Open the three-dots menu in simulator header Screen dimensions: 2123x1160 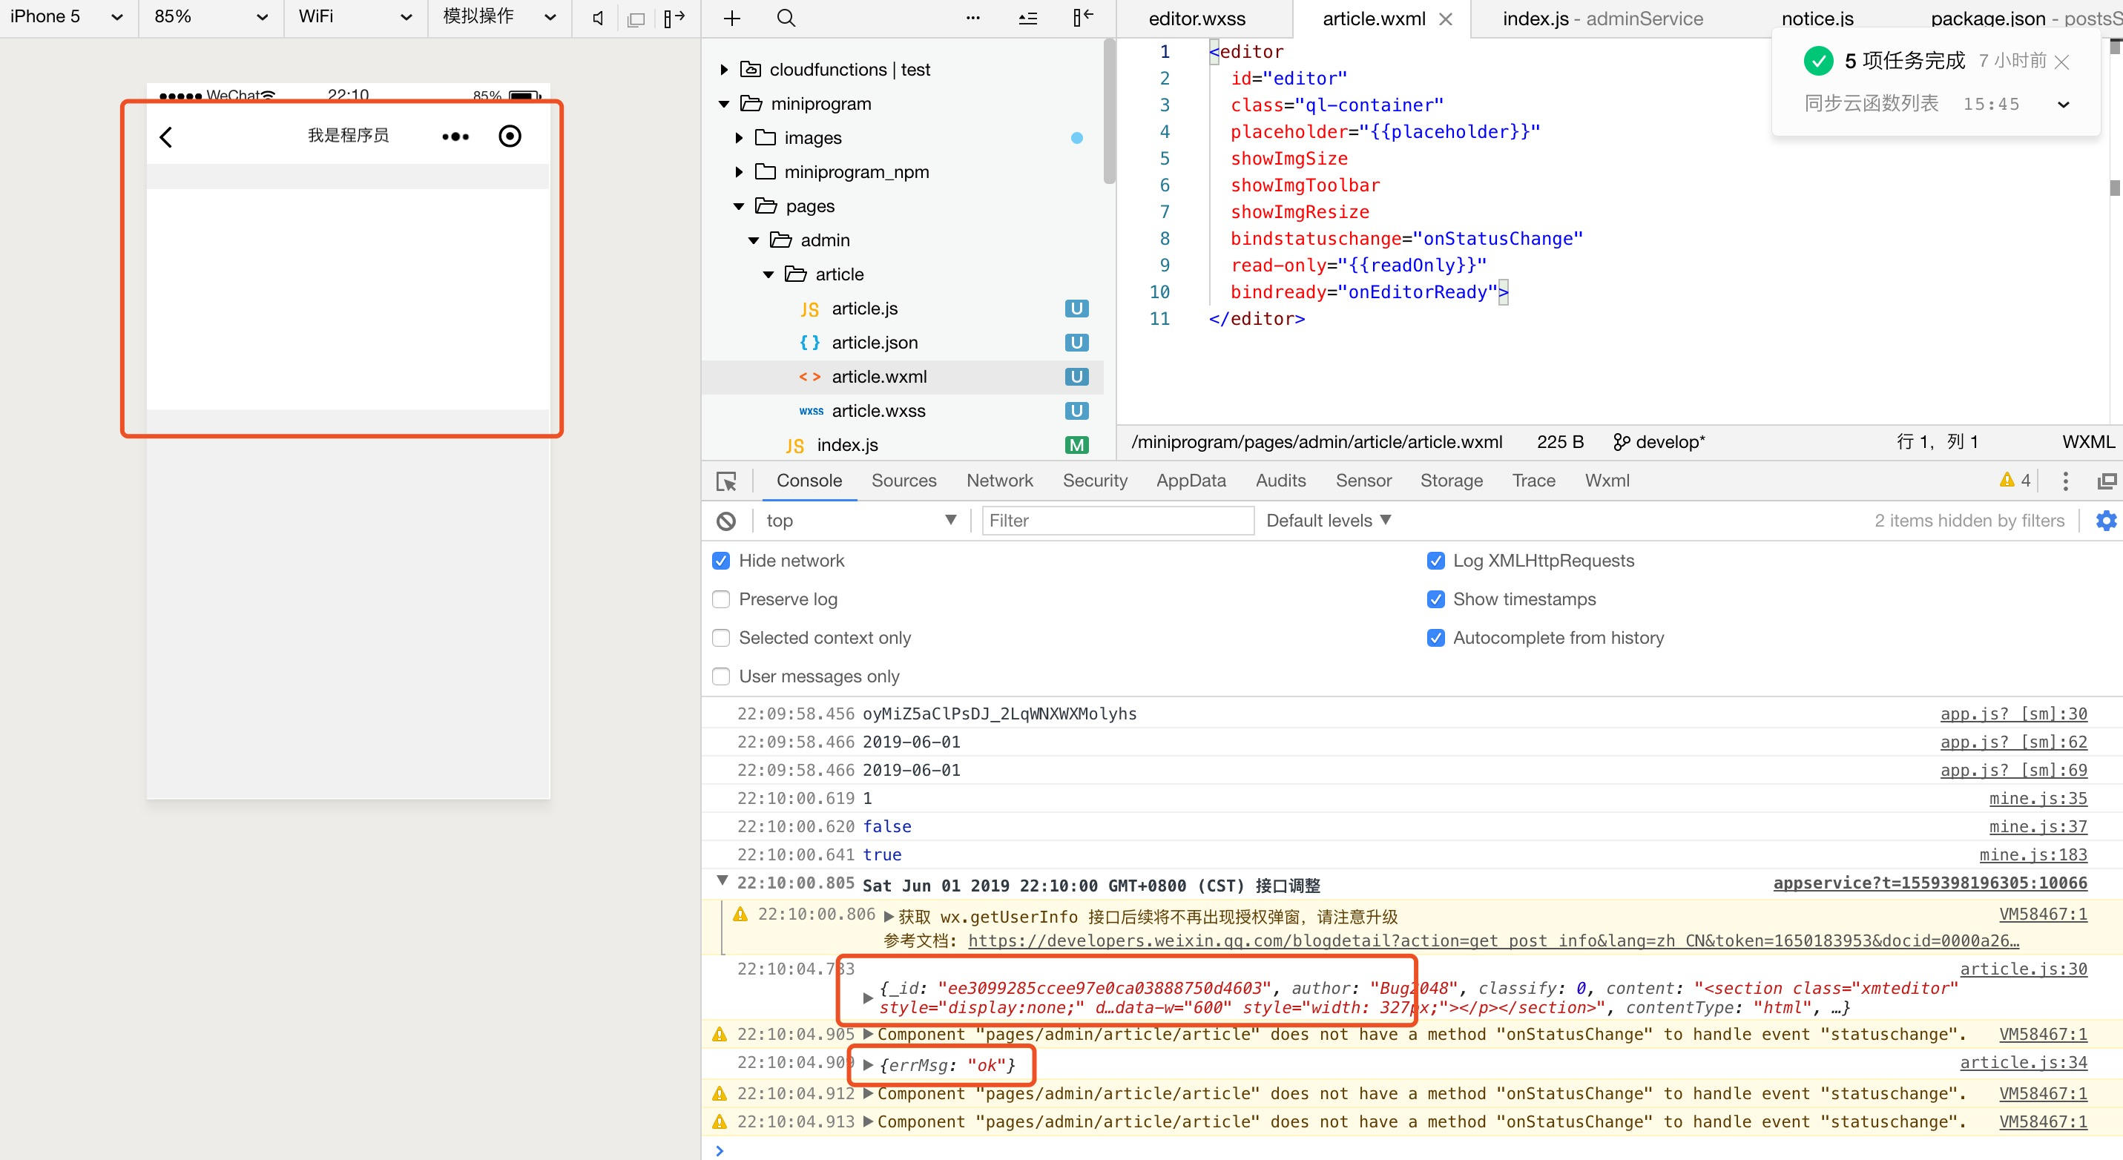point(455,136)
